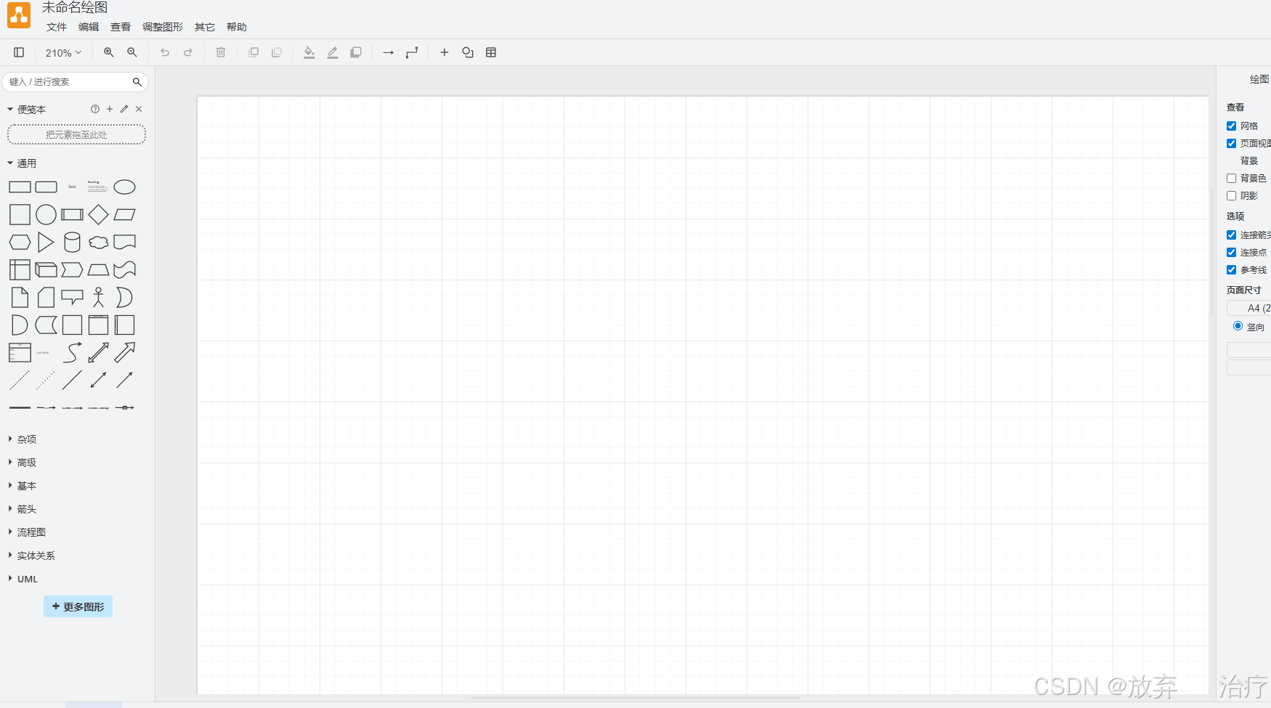
Task: Open the 调整图形 menu
Action: click(x=162, y=27)
